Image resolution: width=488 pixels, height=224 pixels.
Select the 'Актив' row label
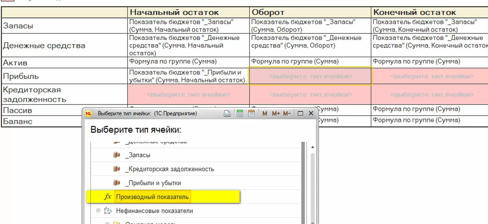pyautogui.click(x=64, y=62)
